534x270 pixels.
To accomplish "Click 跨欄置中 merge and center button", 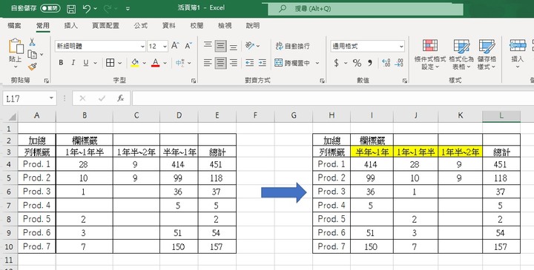I will click(x=292, y=63).
